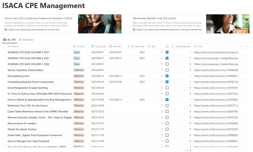253x152 pixels.
Task: Click the Membership Benefits FREE thumbnail image
Action: pos(228,24)
